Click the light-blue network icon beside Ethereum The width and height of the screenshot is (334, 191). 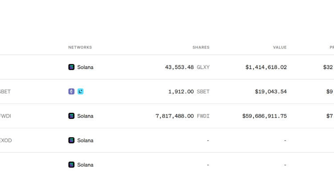pyautogui.click(x=80, y=92)
